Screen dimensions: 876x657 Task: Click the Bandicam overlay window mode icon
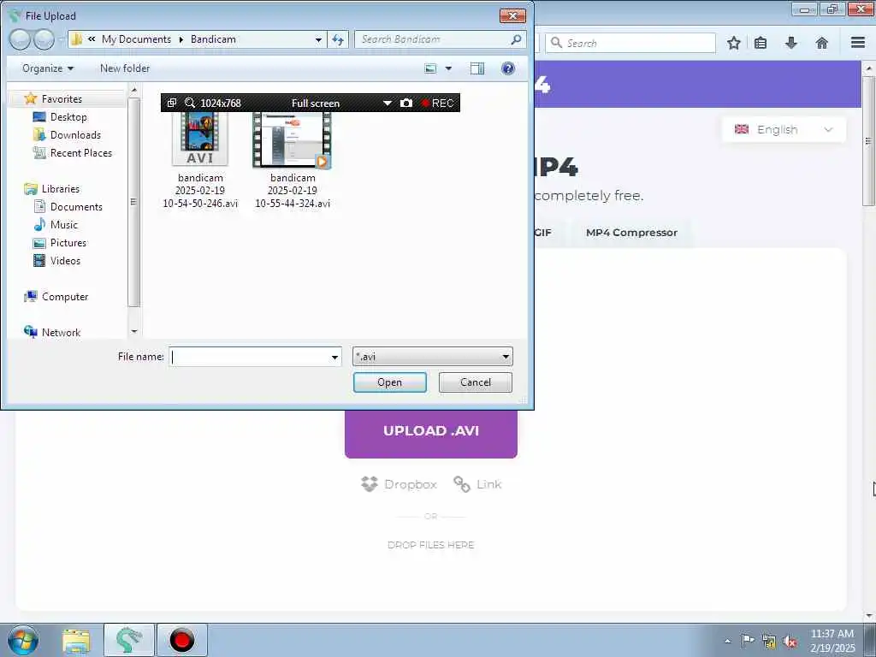[172, 103]
